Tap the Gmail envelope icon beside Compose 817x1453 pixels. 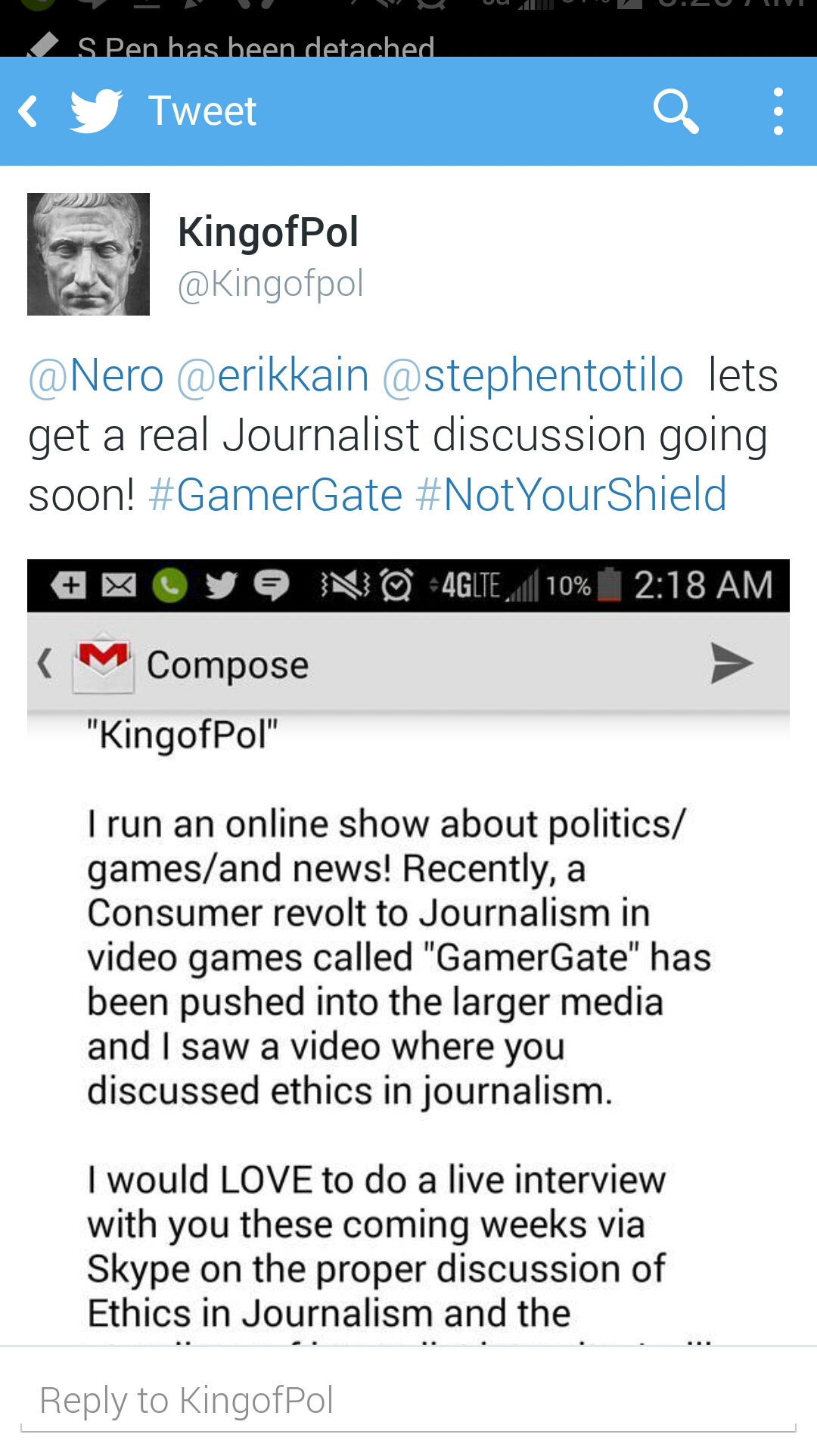102,663
